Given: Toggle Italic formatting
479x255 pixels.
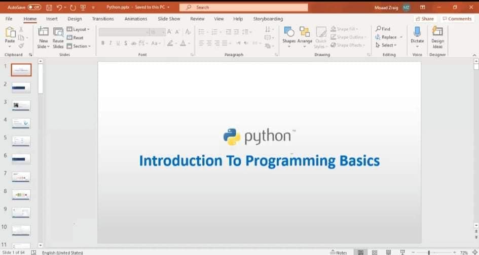Looking at the screenshot, I should coord(110,43).
